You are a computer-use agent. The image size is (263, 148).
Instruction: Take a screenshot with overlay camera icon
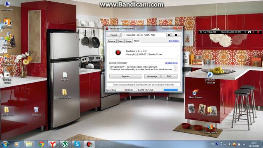(x=249, y=32)
